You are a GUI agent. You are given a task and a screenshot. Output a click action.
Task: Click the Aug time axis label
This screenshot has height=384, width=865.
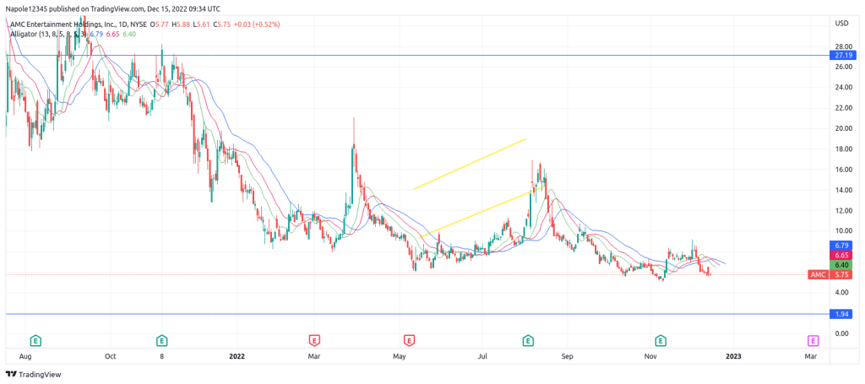pos(25,356)
